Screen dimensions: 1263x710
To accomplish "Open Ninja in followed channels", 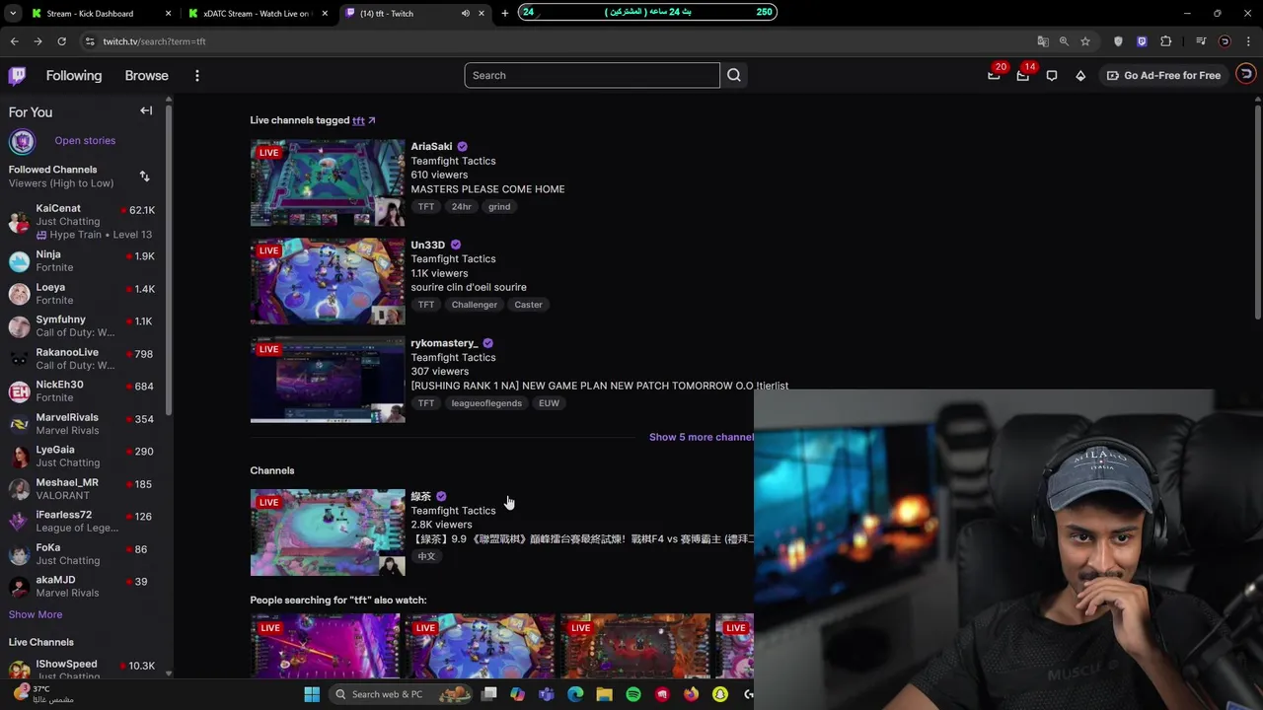I will coord(83,260).
